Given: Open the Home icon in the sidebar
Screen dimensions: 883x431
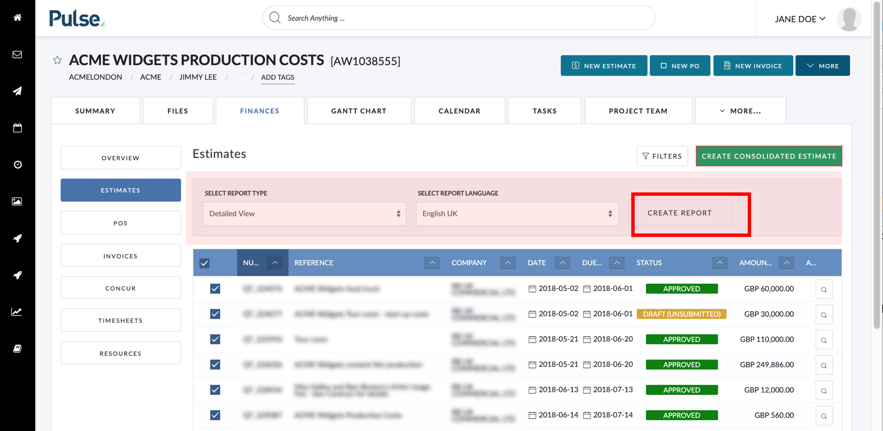Looking at the screenshot, I should 17,17.
